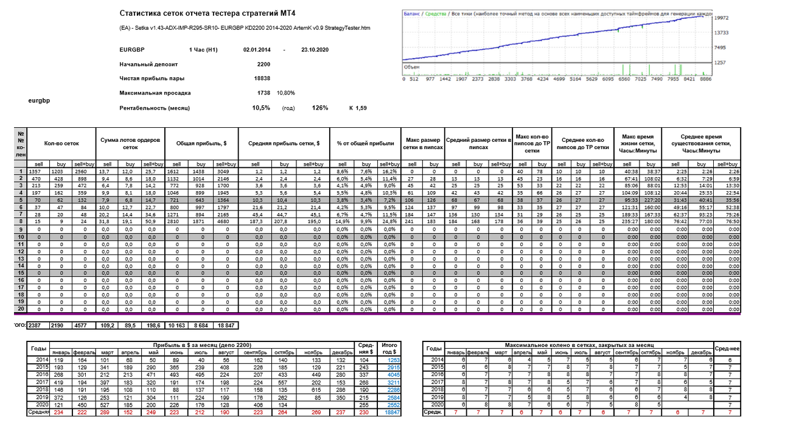Screen dimensions: 785x426
Task: Click row number 10 header cell
Action: 21,236
